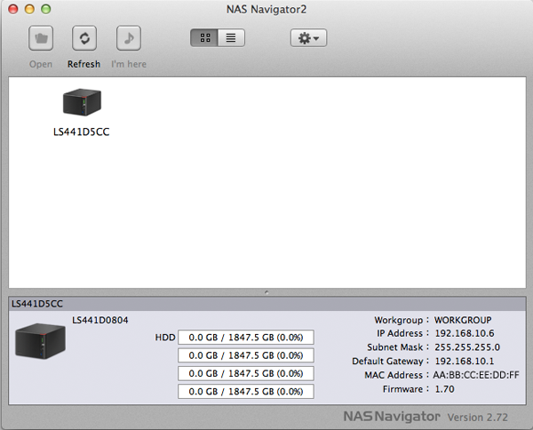Click the I'm here music note icon
Image resolution: width=533 pixels, height=430 pixels.
[x=129, y=39]
